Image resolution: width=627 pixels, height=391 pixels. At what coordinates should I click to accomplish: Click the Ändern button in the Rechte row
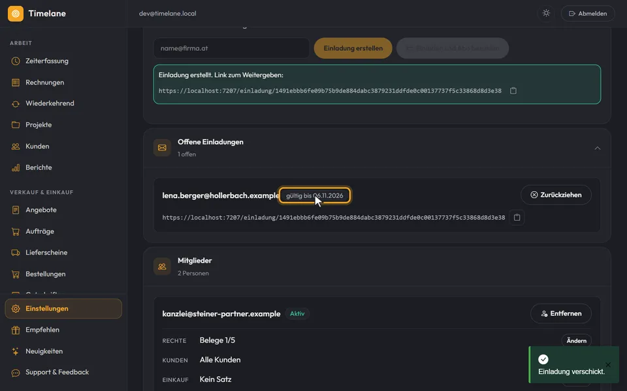[576, 341]
